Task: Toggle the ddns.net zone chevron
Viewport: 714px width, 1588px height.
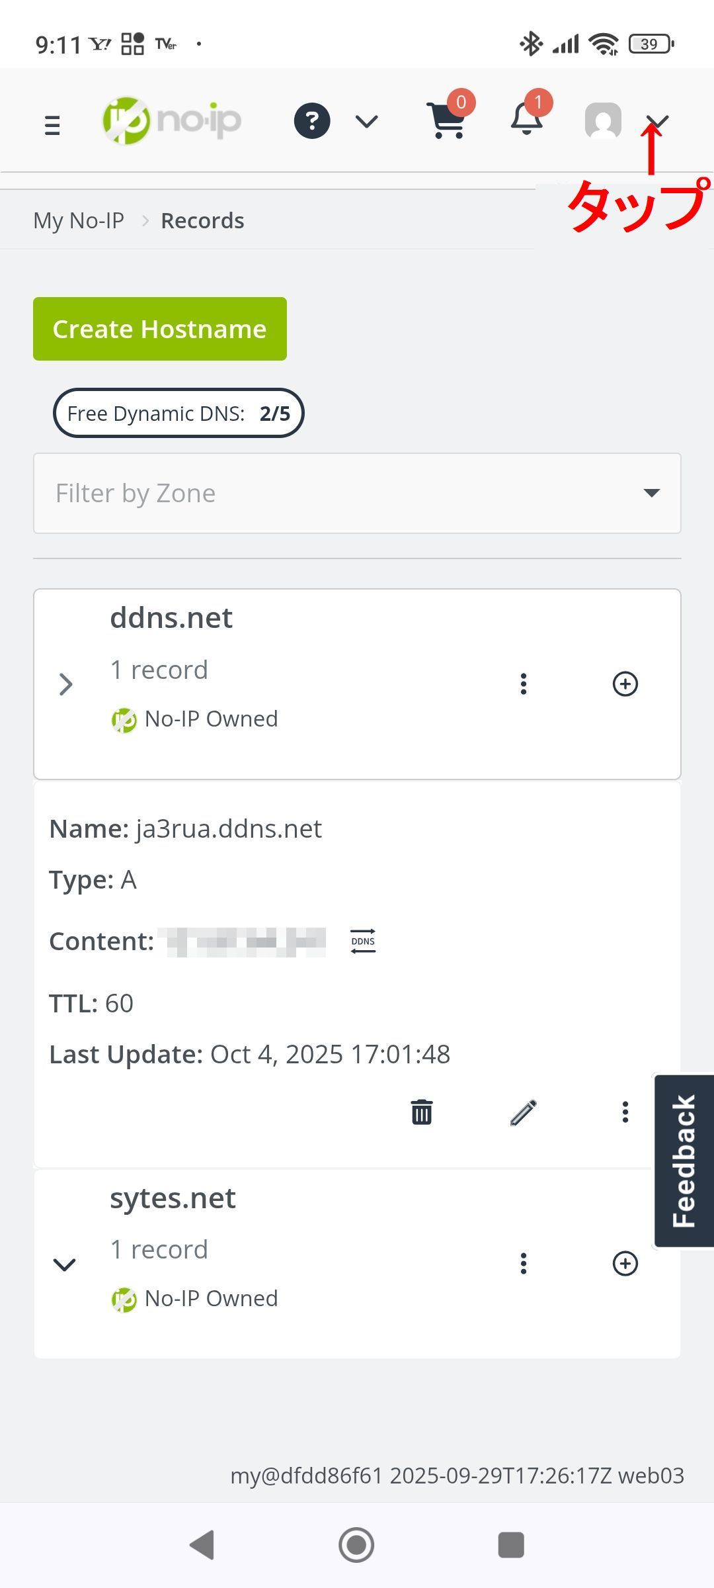Action: pos(65,684)
